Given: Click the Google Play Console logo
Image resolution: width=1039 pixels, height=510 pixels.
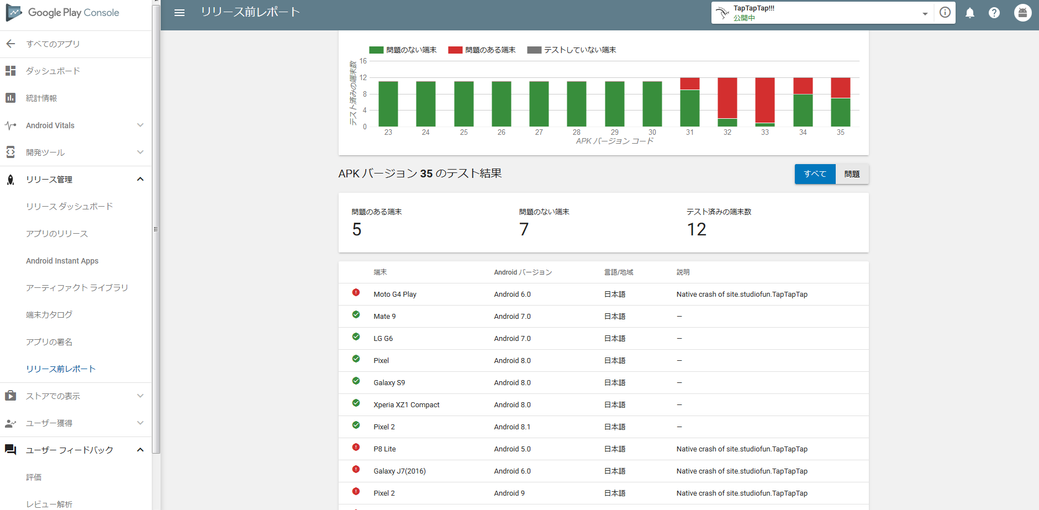Looking at the screenshot, I should (x=62, y=13).
